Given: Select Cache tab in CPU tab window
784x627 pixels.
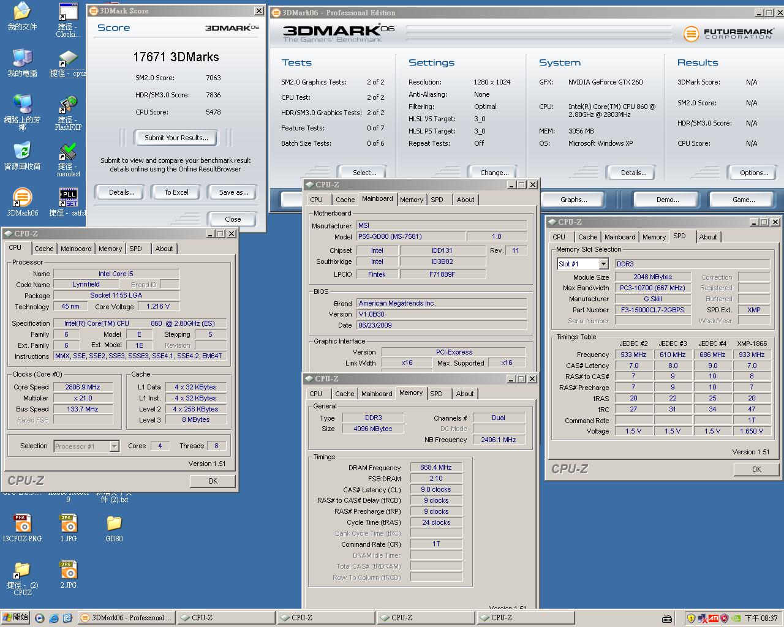Looking at the screenshot, I should point(44,249).
